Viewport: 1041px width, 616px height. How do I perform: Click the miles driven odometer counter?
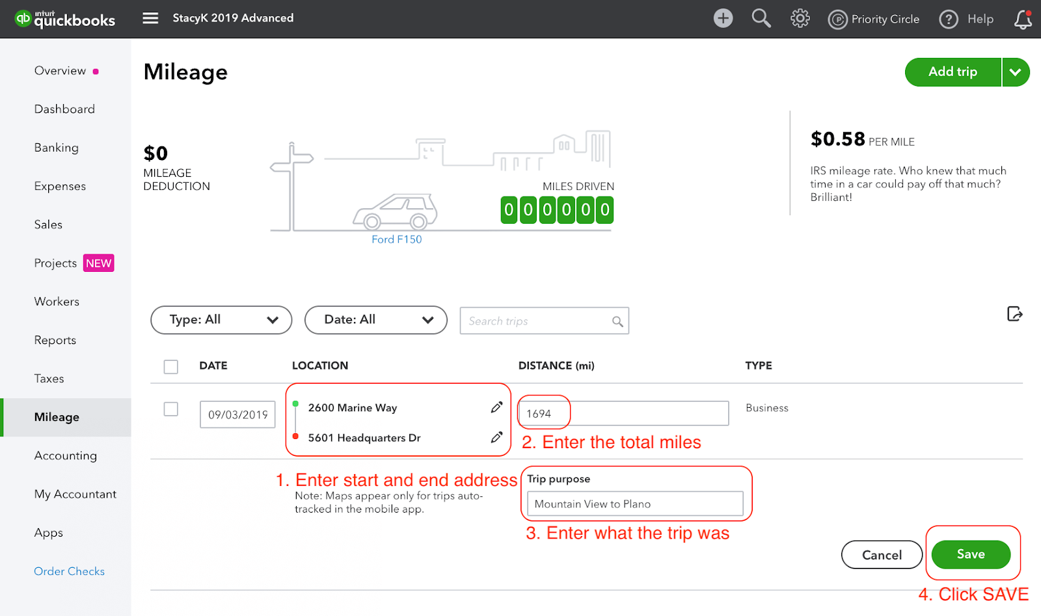click(557, 210)
